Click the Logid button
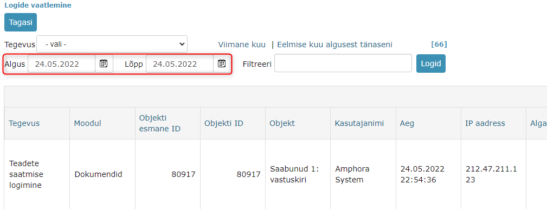 [431, 64]
